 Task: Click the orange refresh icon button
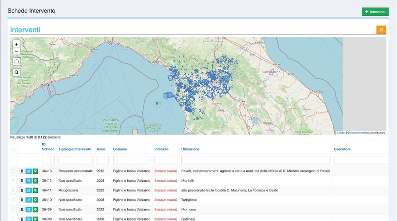coord(381,30)
